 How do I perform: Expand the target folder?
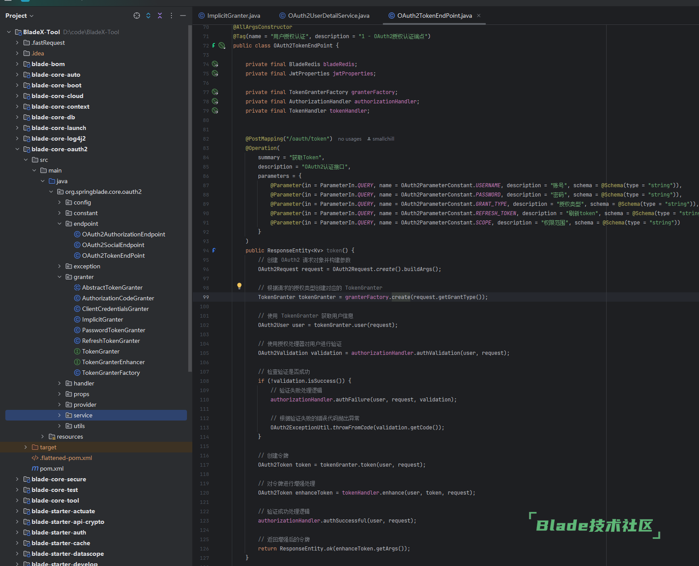pyautogui.click(x=26, y=447)
